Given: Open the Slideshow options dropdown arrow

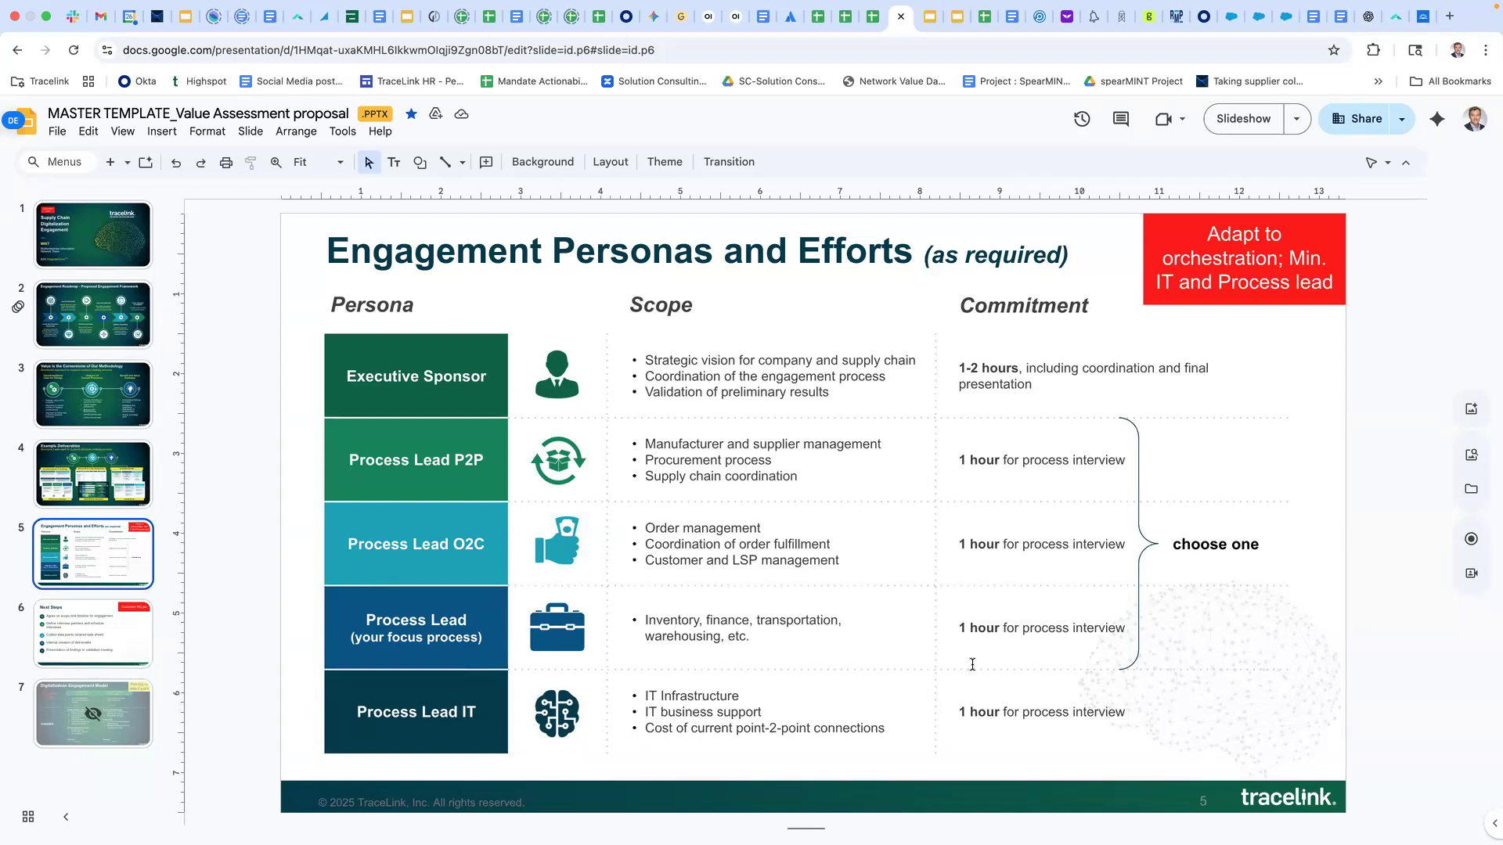Looking at the screenshot, I should tap(1296, 119).
